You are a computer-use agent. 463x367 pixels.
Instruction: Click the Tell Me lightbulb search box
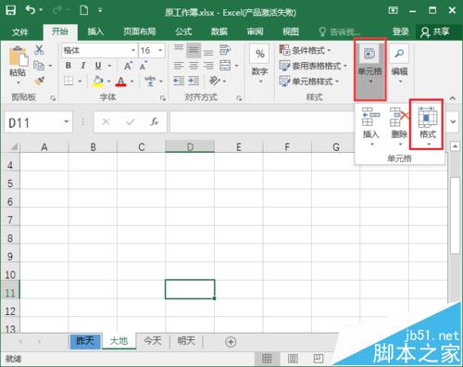(x=340, y=32)
